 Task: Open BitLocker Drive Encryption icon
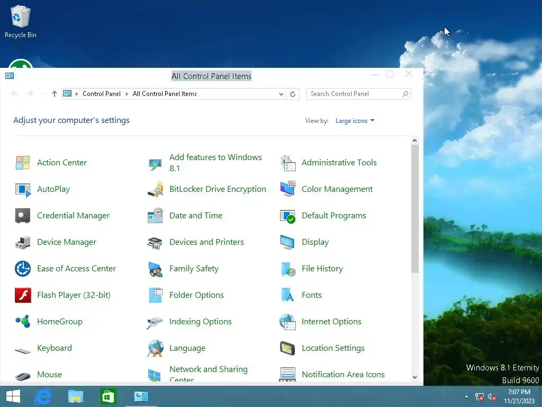tap(155, 189)
